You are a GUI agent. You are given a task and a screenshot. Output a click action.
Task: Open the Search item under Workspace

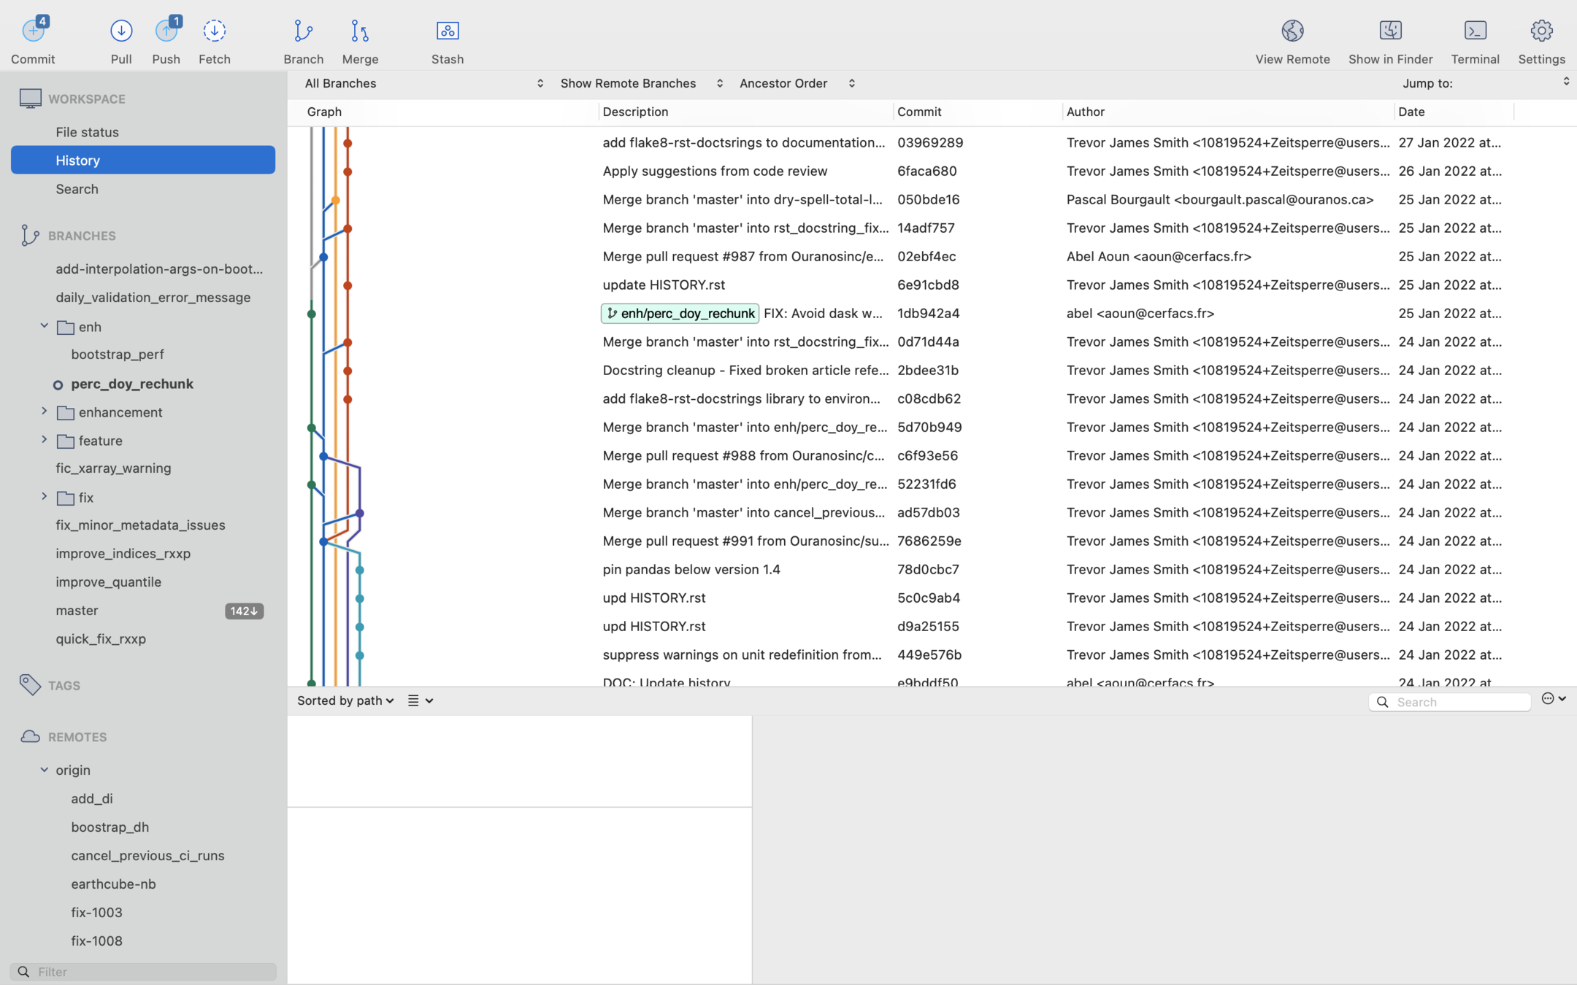click(77, 189)
